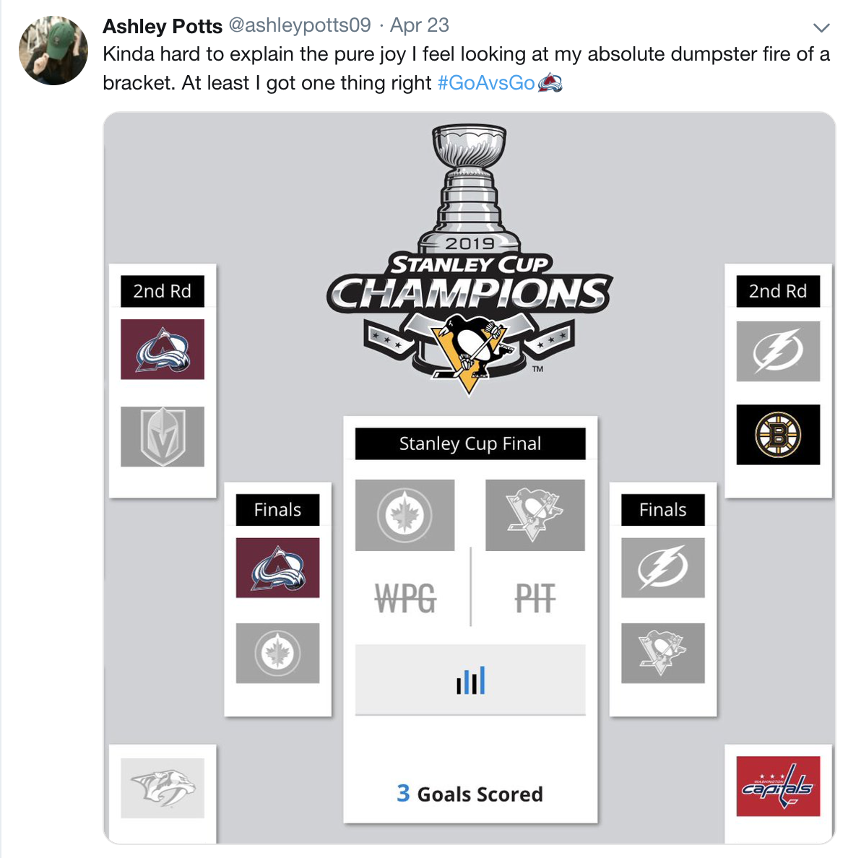Click the 3 Goals Scored field
848x858 pixels.
coord(470,794)
